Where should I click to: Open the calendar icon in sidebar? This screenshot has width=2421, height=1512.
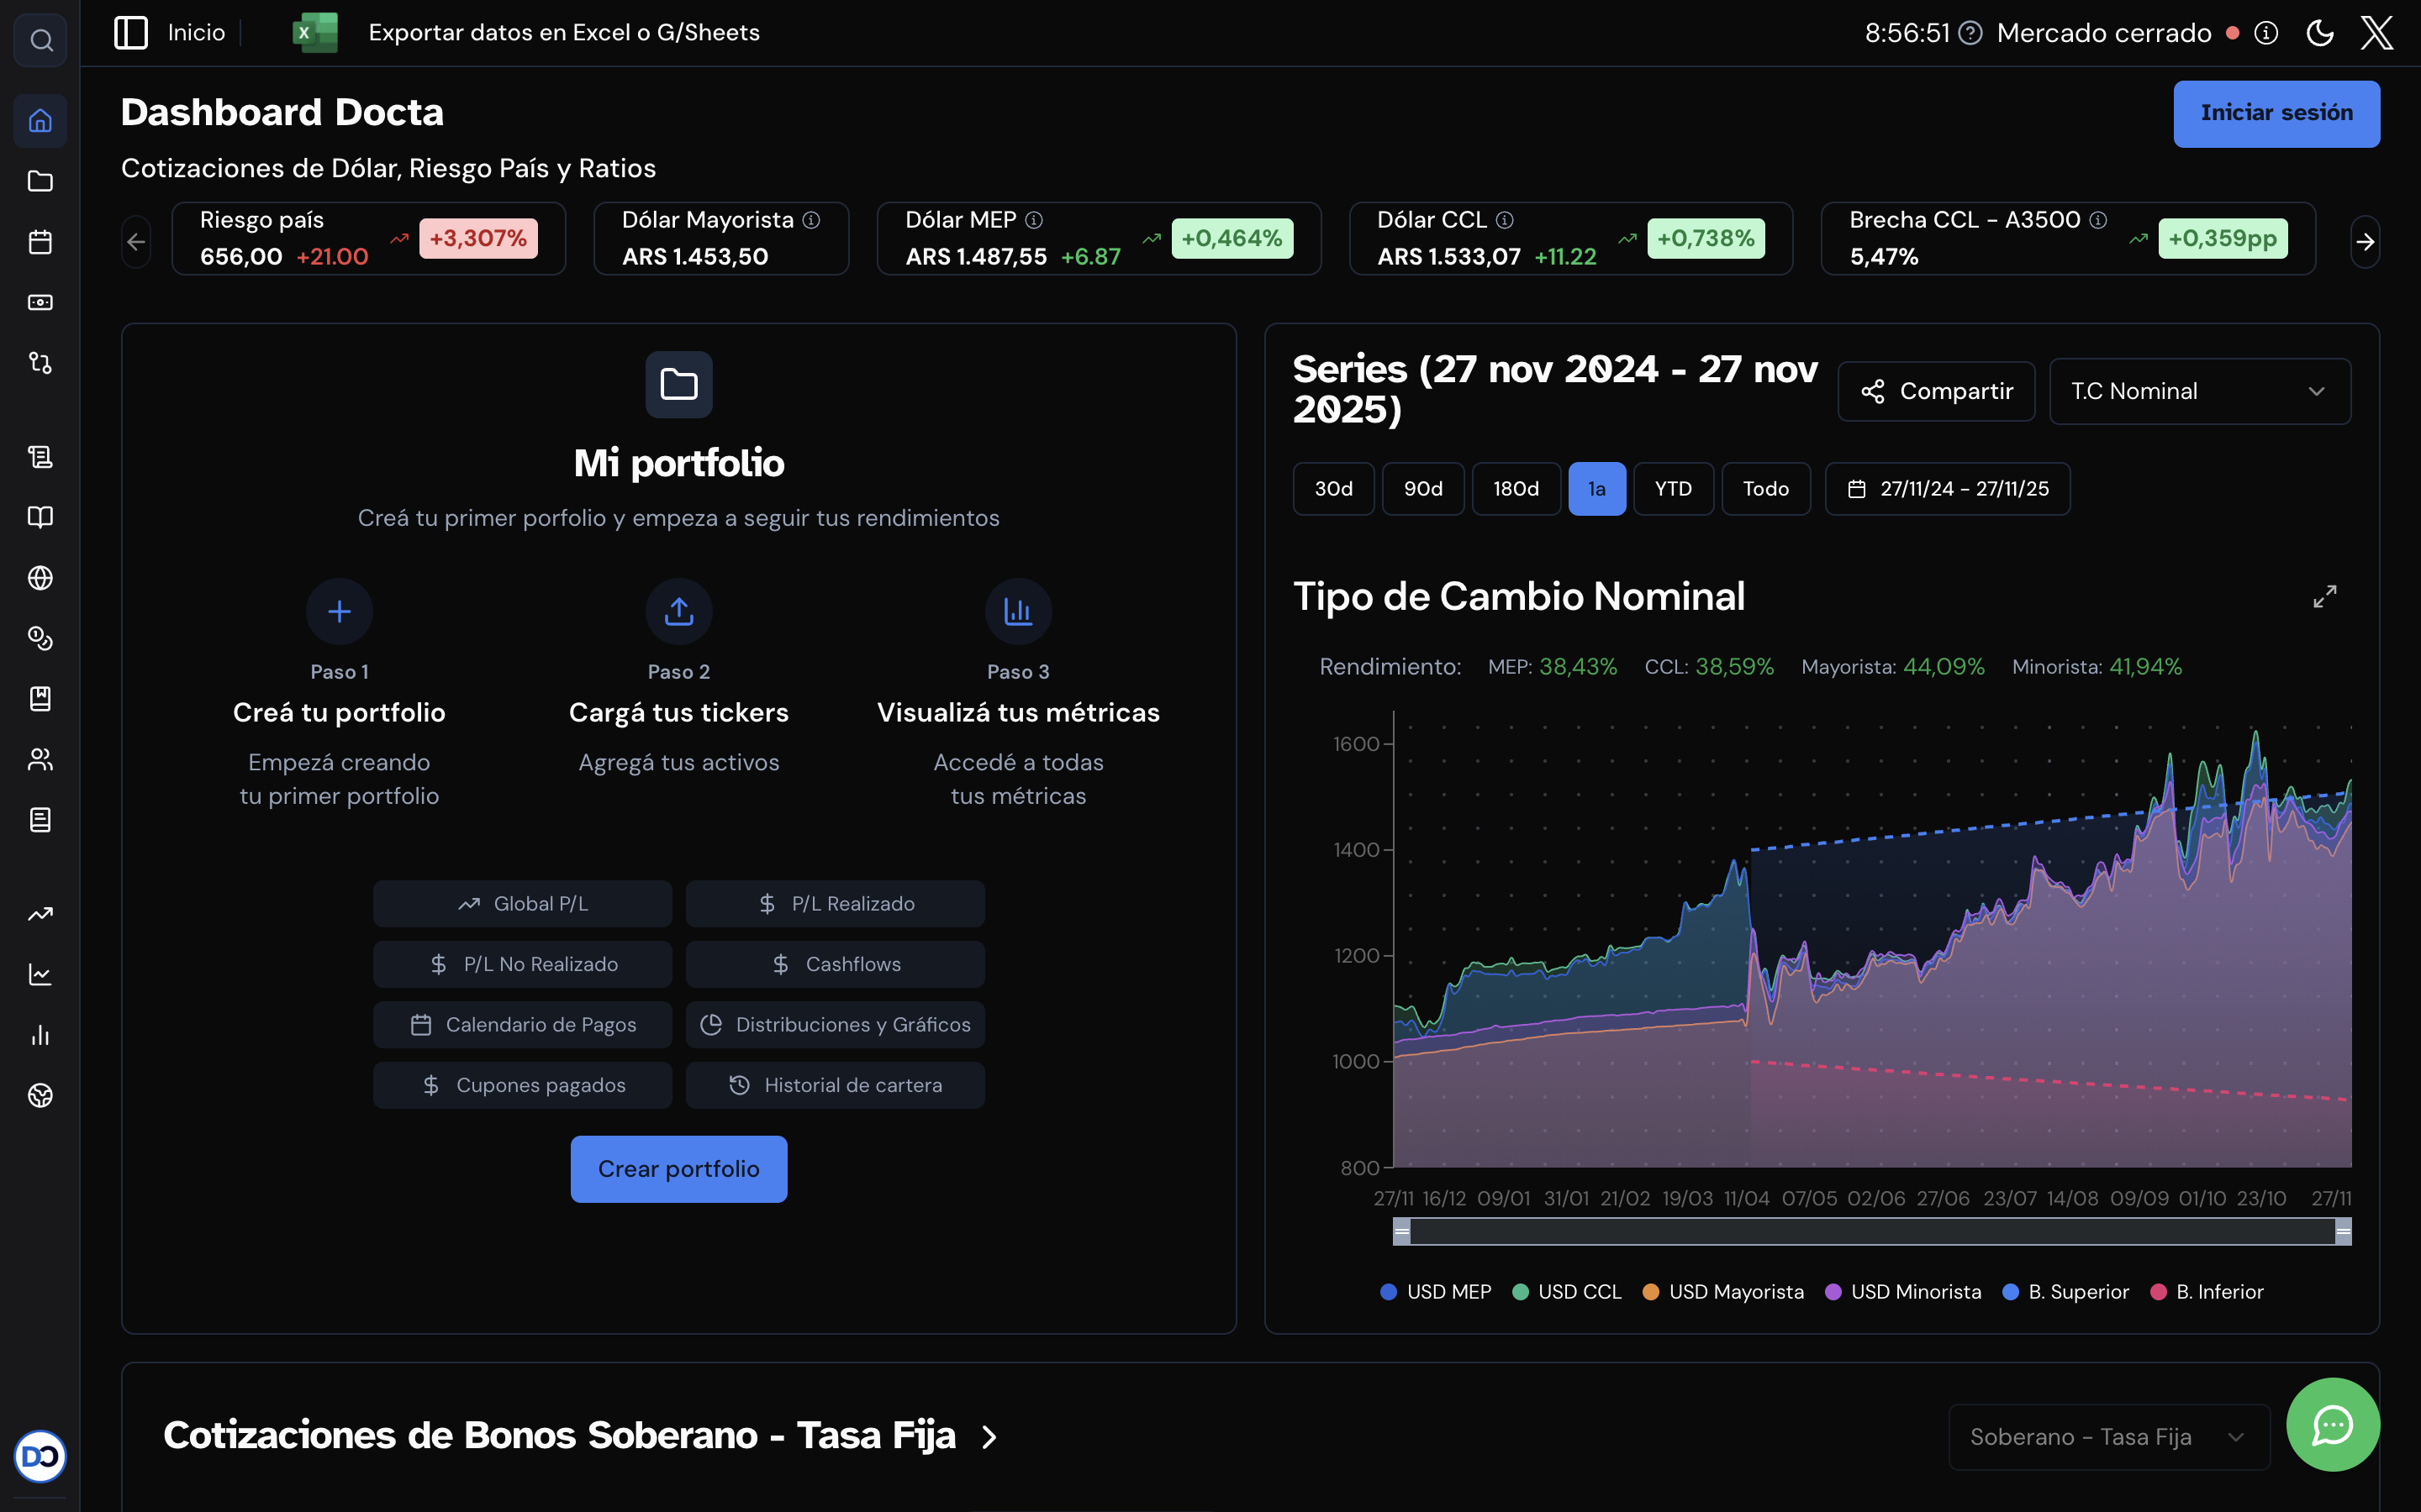point(40,242)
